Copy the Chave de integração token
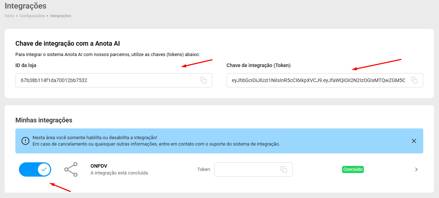The width and height of the screenshot is (439, 198). (x=414, y=80)
